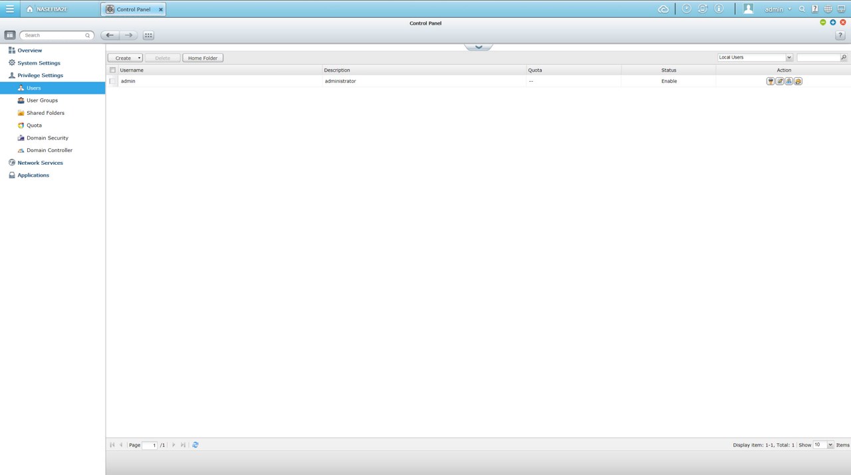
Task: Open the admin account menu arrow
Action: pyautogui.click(x=790, y=9)
